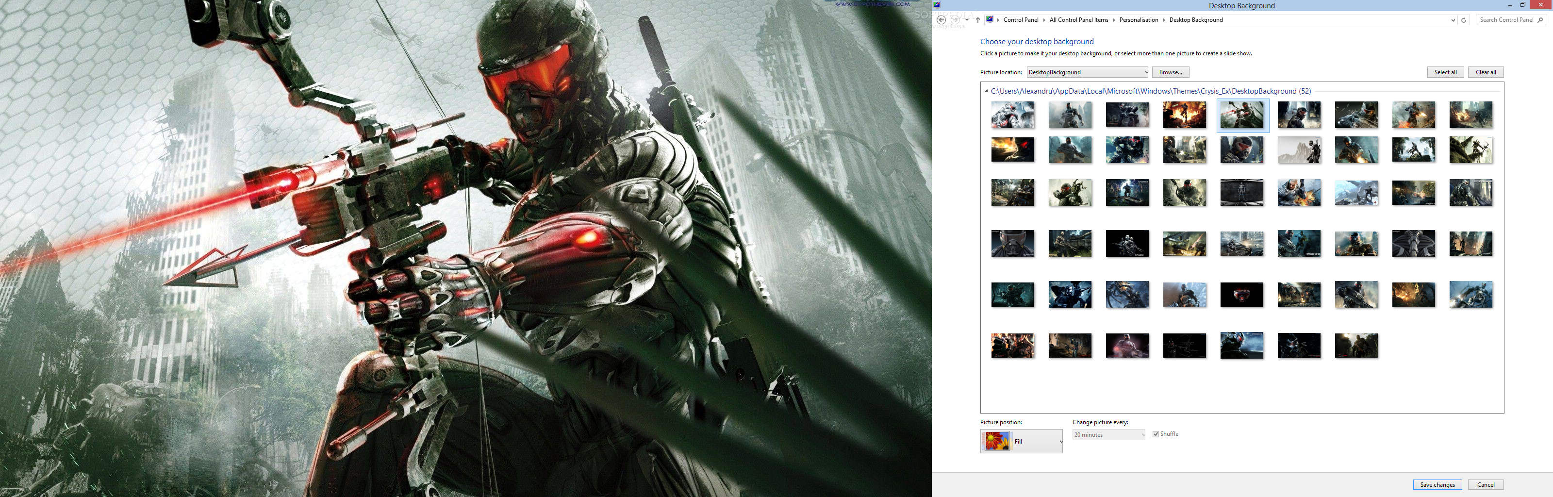Select third thumbnail in the first row
This screenshot has height=497, width=1553.
tap(1127, 115)
